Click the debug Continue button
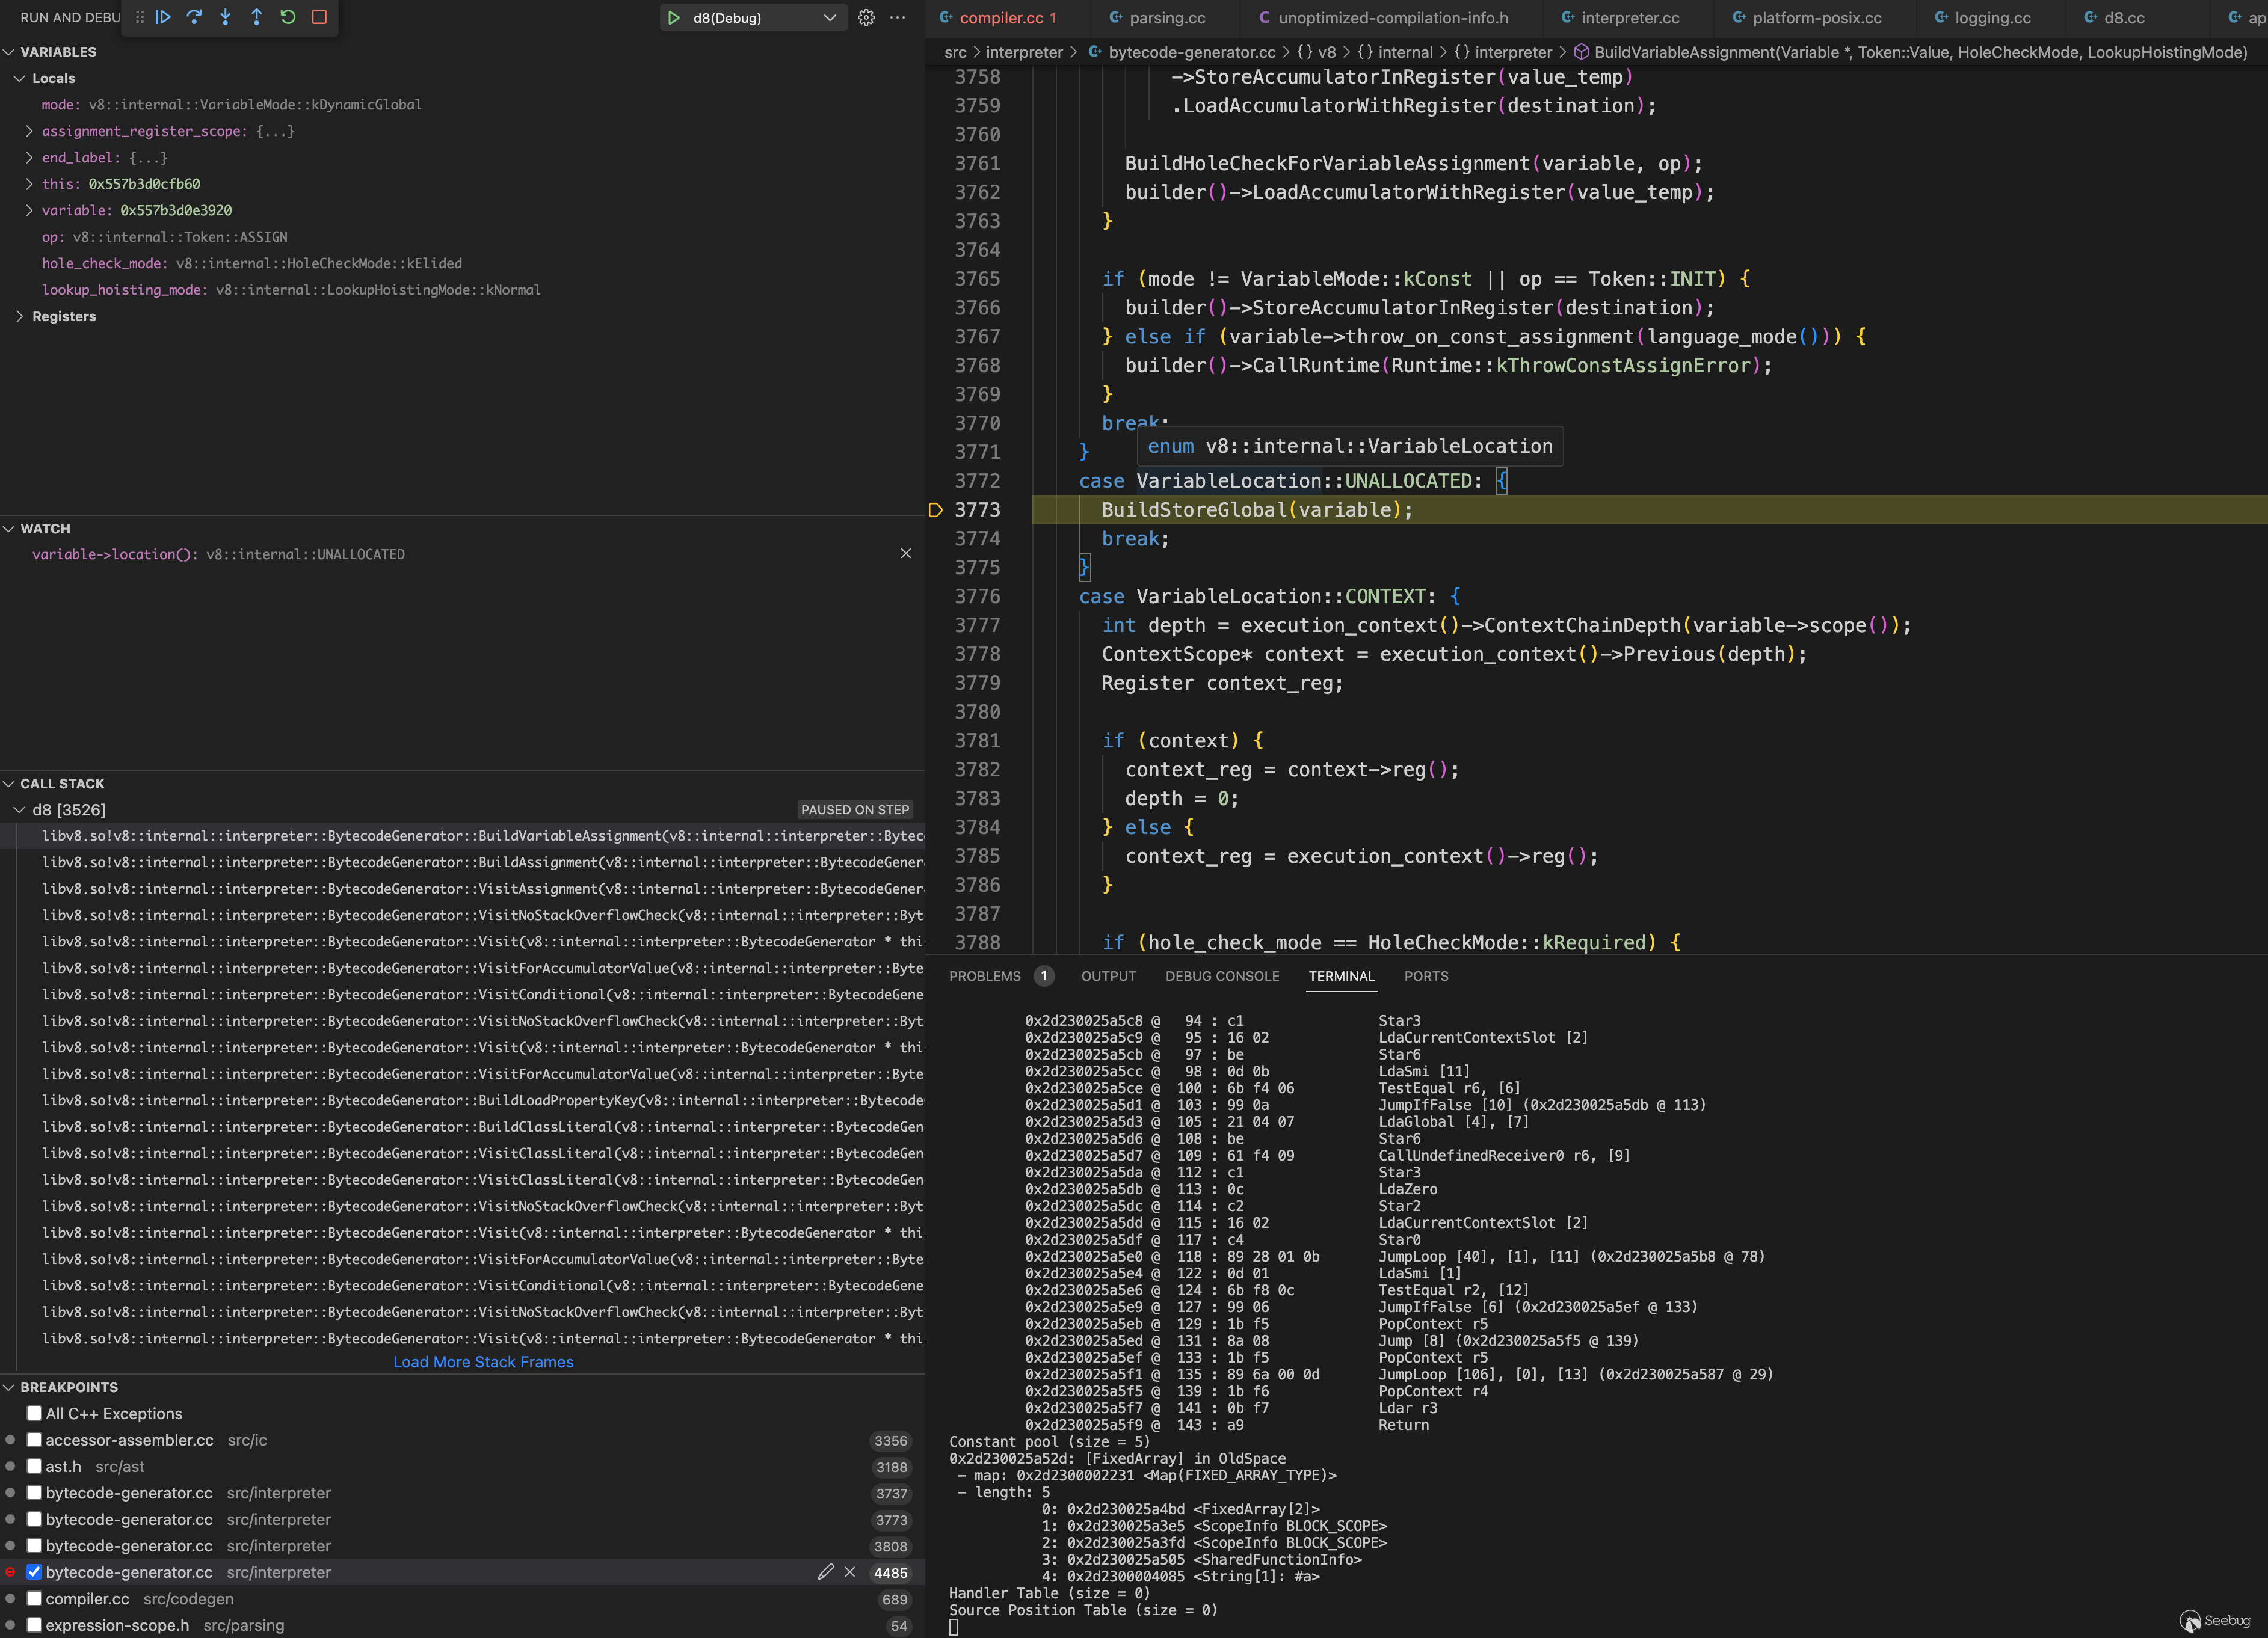This screenshot has height=1638, width=2268. click(x=163, y=17)
